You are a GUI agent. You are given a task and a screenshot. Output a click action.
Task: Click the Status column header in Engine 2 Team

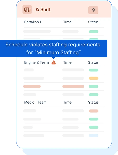click(93, 62)
